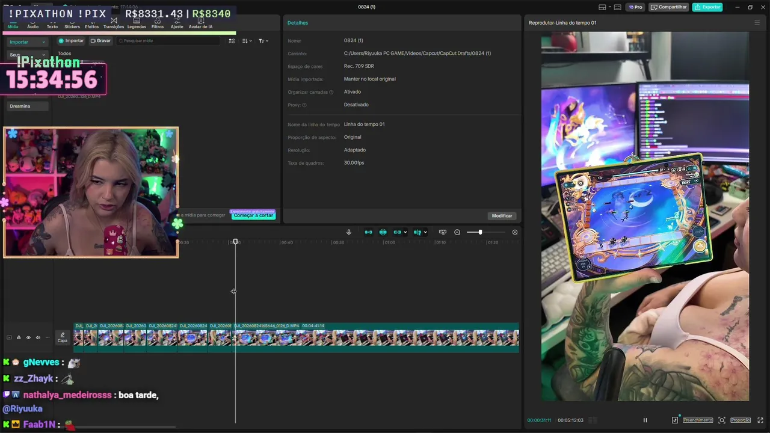This screenshot has height=433, width=770.
Task: Select the Todos media category
Action: [x=64, y=54]
